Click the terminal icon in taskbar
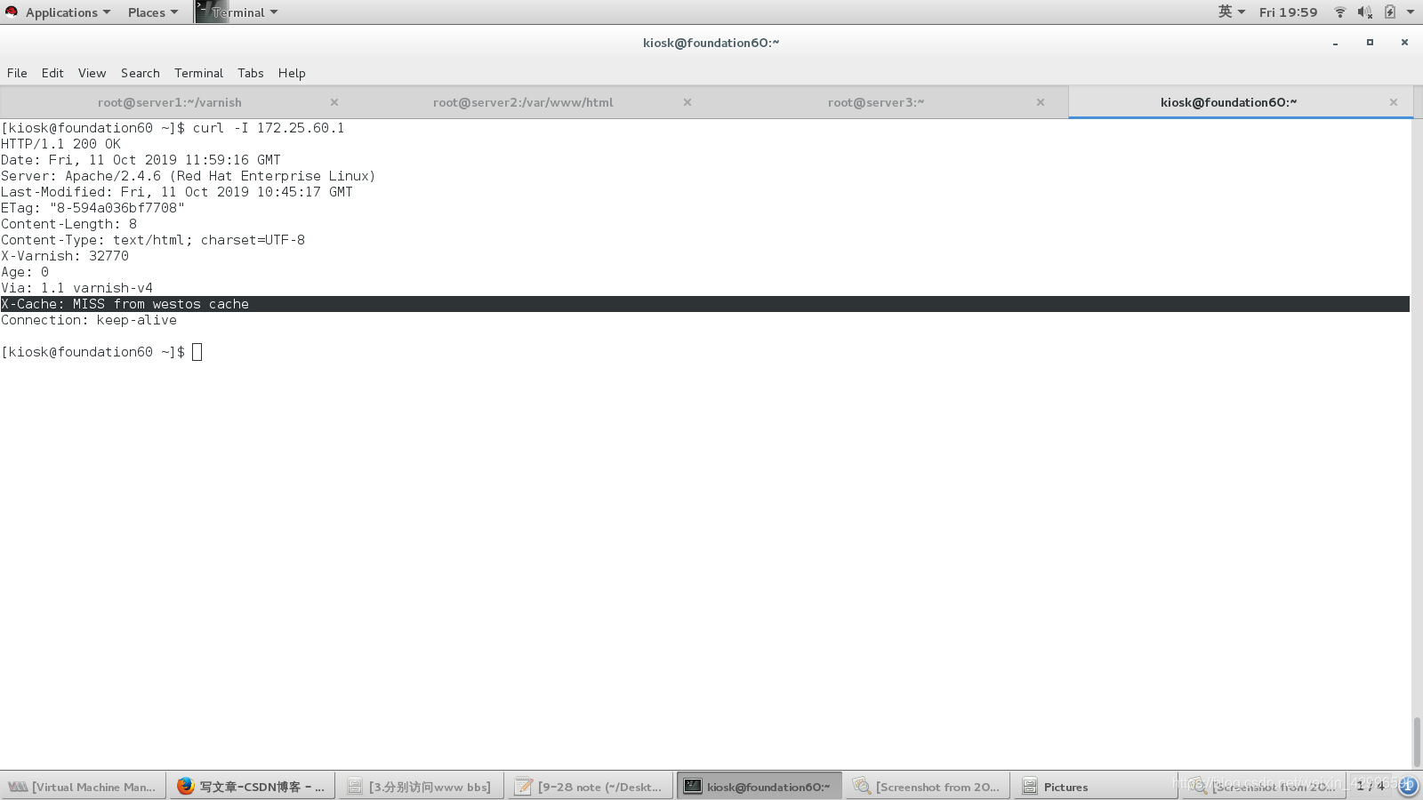1423x800 pixels. pyautogui.click(x=693, y=786)
